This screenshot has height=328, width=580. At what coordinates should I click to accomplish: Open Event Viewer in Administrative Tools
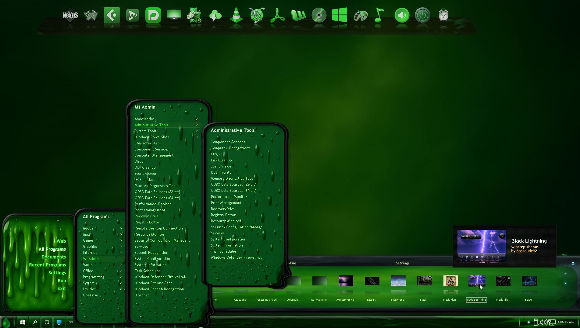(222, 166)
